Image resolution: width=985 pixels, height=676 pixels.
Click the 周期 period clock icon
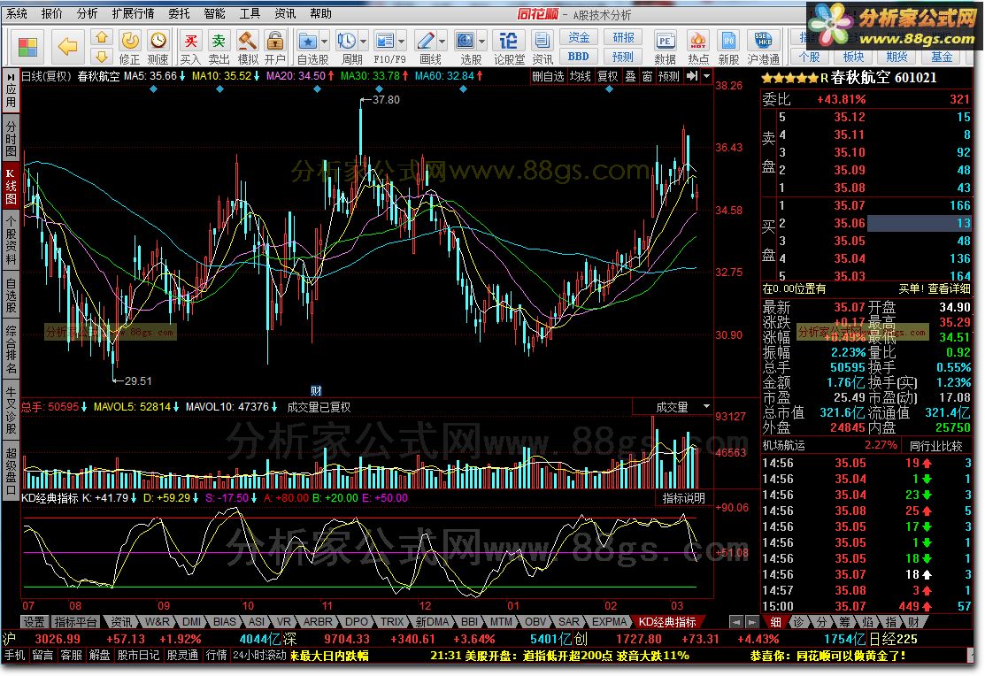(x=346, y=42)
